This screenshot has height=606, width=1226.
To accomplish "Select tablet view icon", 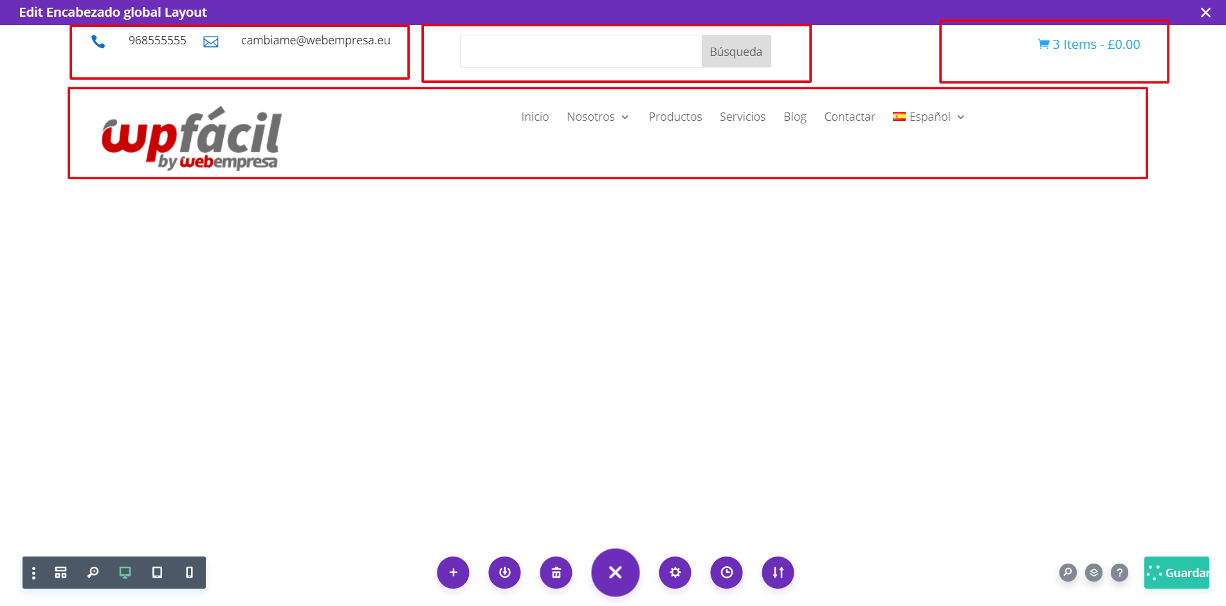I will click(157, 573).
